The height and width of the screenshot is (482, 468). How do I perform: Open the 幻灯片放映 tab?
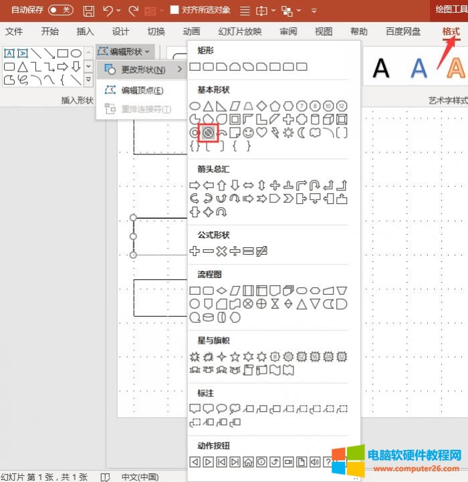coord(240,31)
